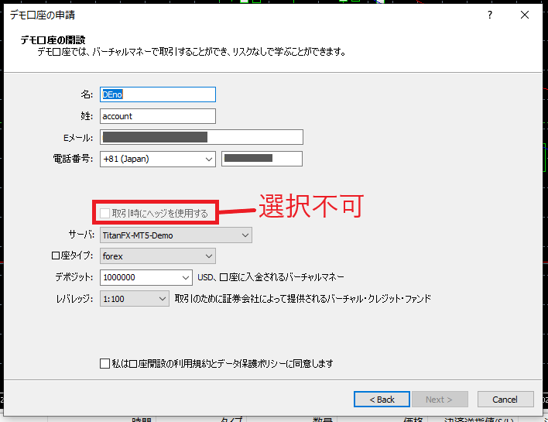548x422 pixels.
Task: Click the ? help icon in title bar
Action: point(490,15)
